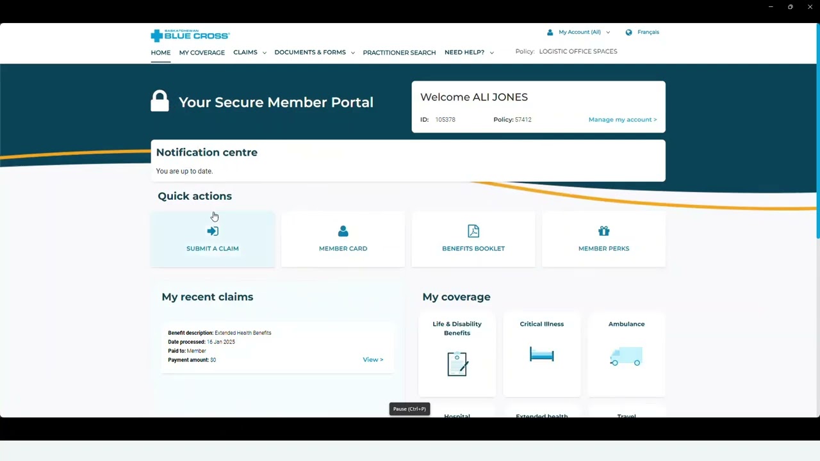Restore down the window

(x=790, y=6)
